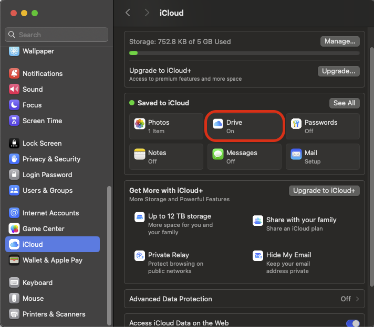Click the Hide My Email envelope icon
This screenshot has width=374, height=327.
[x=258, y=256]
